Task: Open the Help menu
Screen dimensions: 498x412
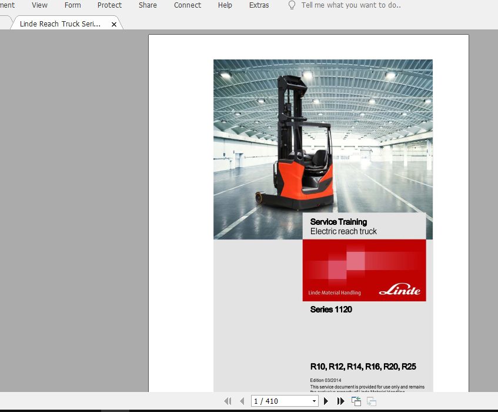Action: click(225, 5)
